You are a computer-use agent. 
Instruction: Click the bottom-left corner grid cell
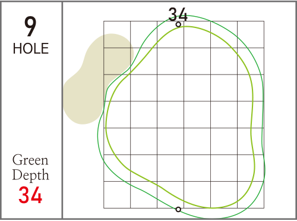(117, 195)
